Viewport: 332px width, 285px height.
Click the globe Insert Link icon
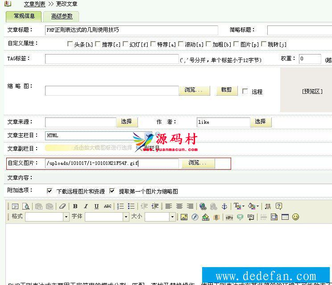point(203,206)
